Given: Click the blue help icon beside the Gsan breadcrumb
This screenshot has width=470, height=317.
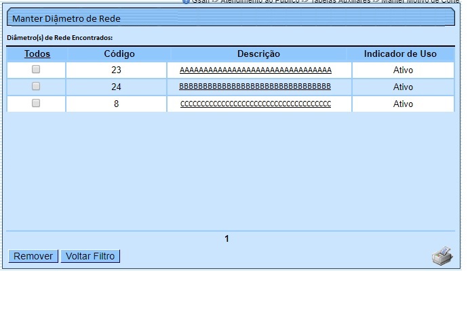Looking at the screenshot, I should [x=186, y=1].
